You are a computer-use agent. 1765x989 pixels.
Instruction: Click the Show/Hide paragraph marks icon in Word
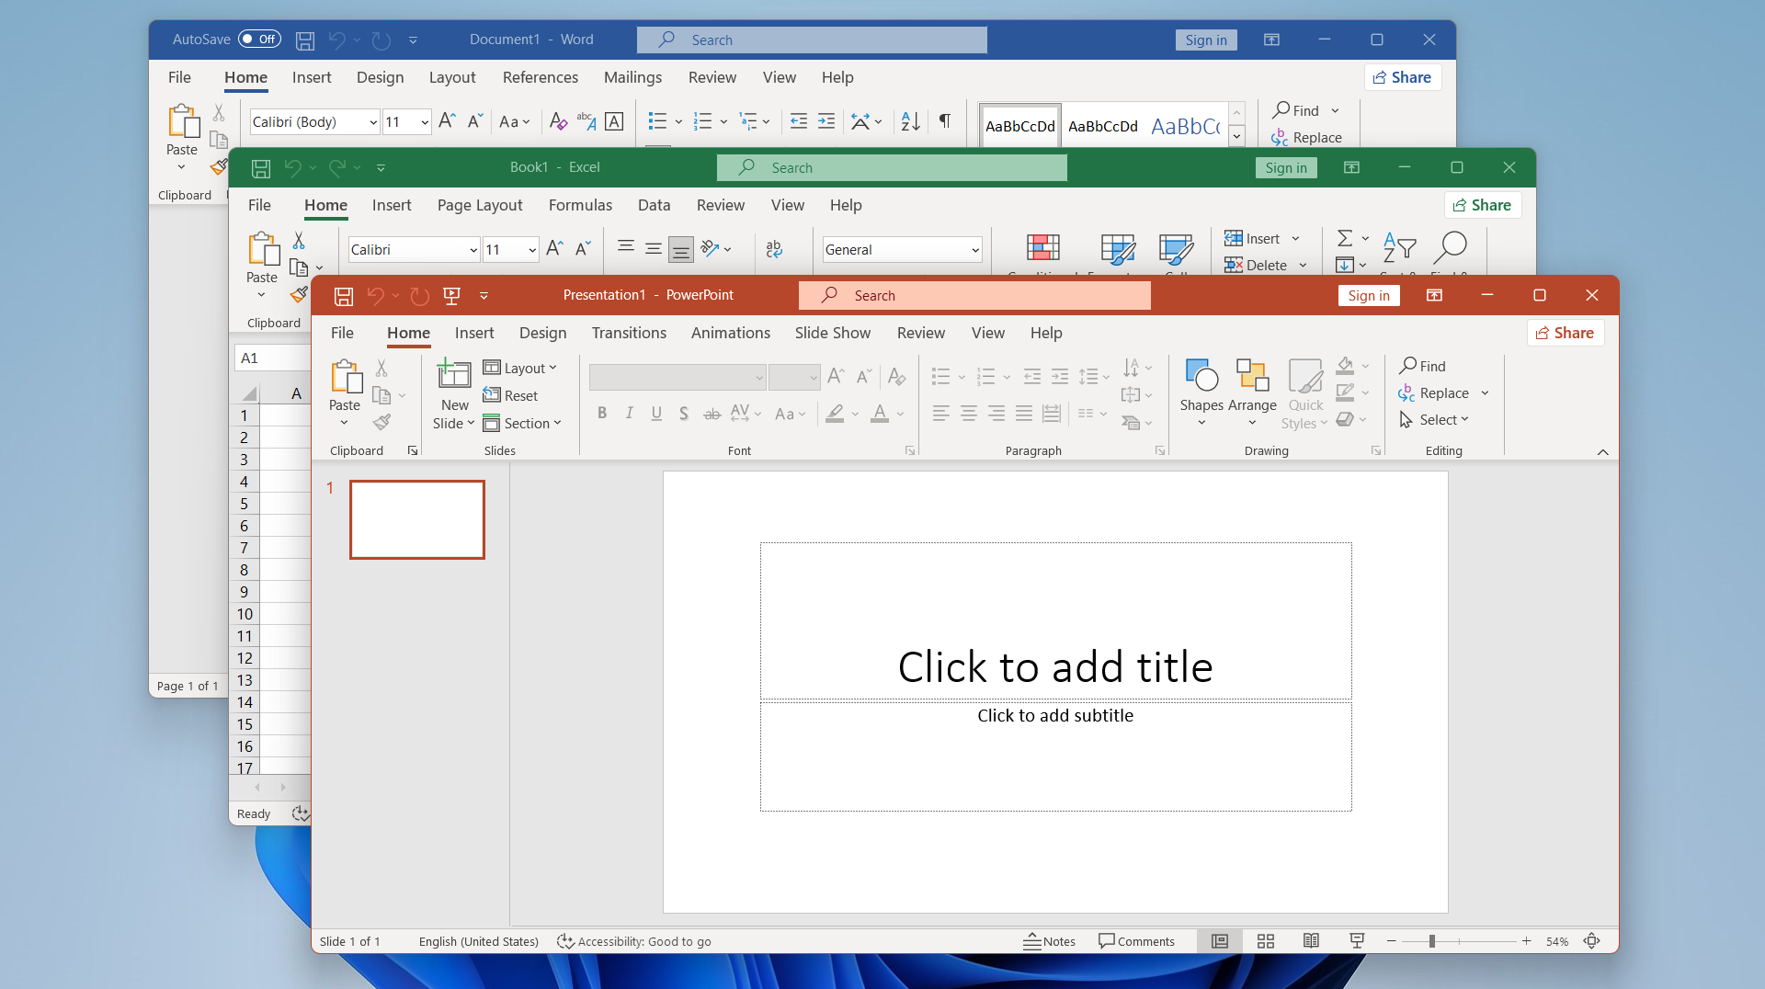tap(944, 121)
